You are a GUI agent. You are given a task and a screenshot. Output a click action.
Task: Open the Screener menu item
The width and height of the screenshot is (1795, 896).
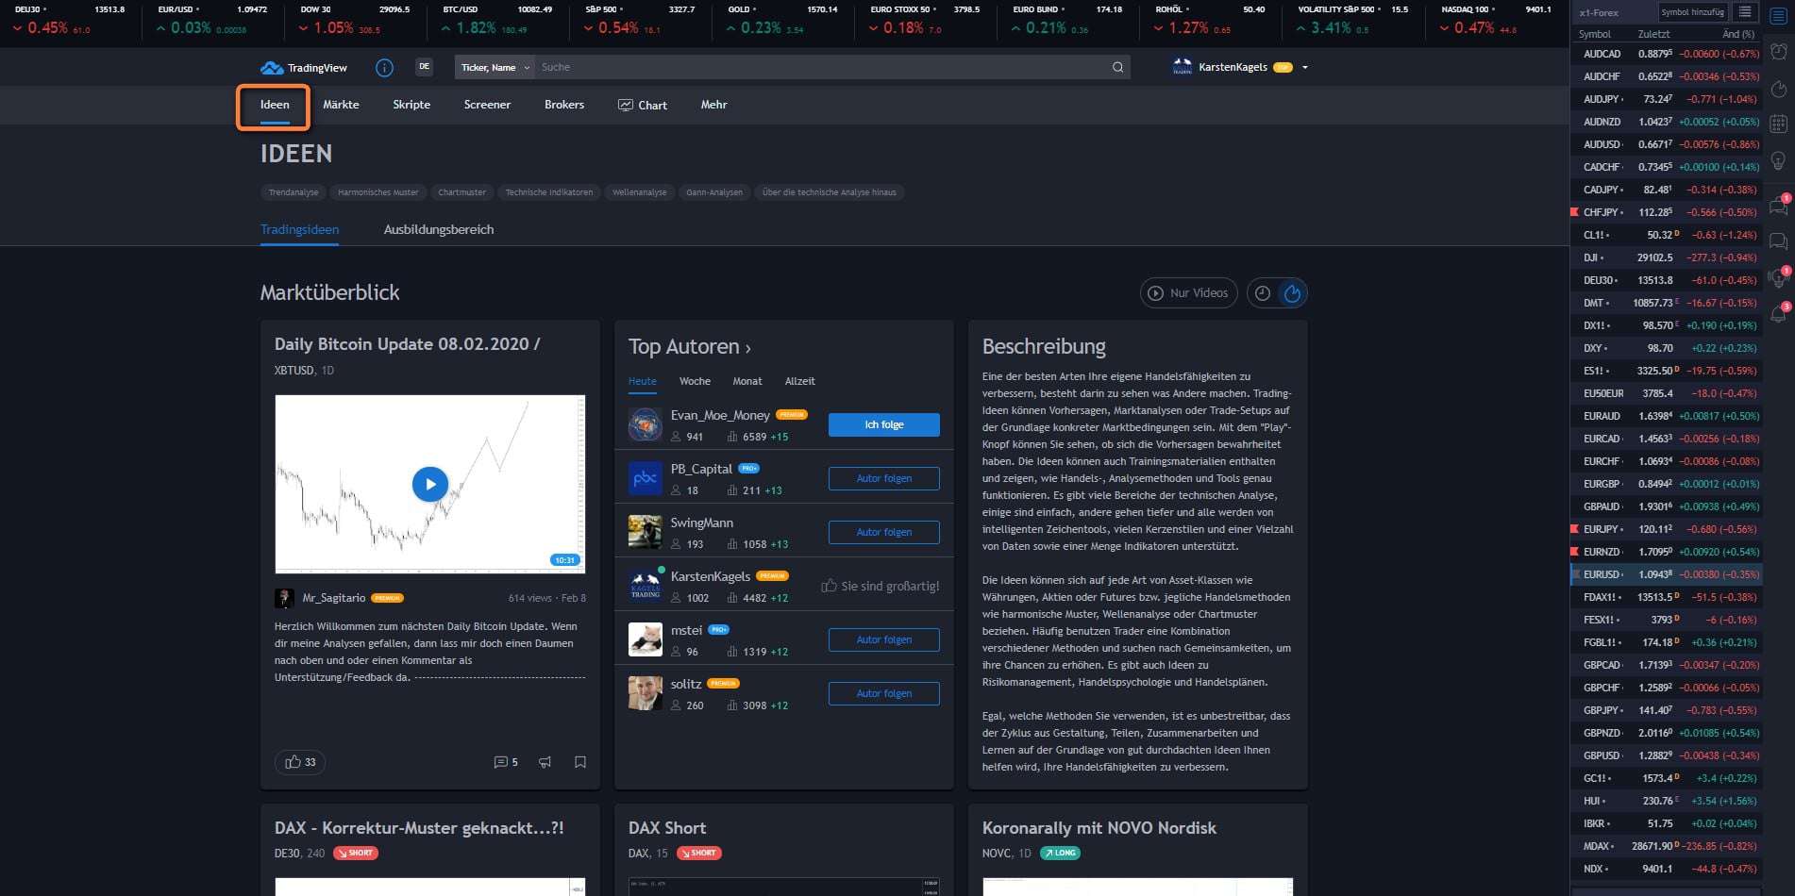tap(487, 105)
